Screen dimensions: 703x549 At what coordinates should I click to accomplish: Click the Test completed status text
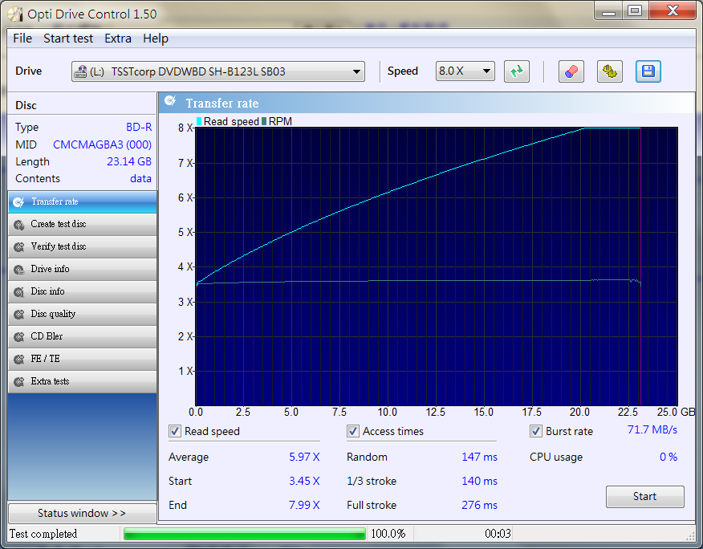click(43, 534)
